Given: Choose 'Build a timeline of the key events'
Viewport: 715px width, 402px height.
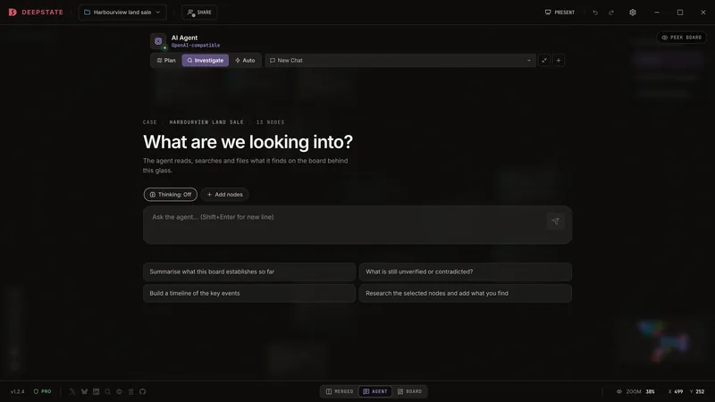Looking at the screenshot, I should point(249,294).
